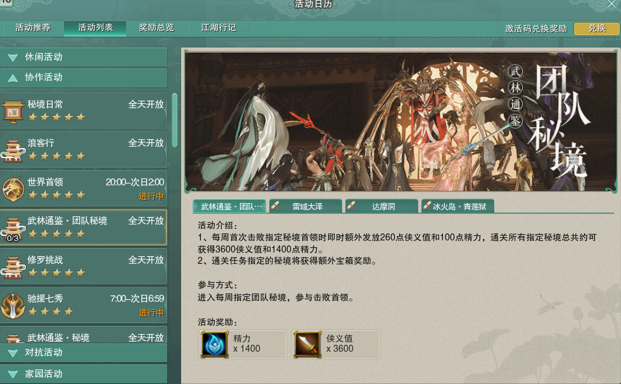
Task: Switch to the 活动推荐 tab
Action: coord(33,28)
